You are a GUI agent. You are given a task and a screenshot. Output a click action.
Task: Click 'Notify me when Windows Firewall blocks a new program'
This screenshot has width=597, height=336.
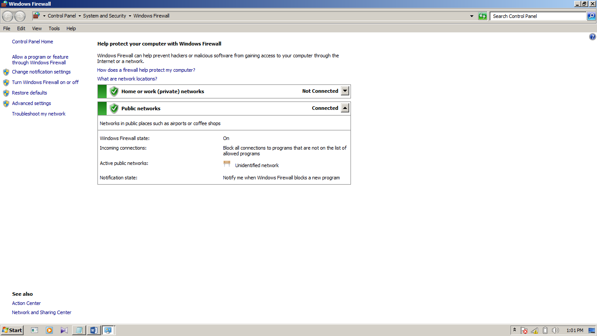coord(281,178)
